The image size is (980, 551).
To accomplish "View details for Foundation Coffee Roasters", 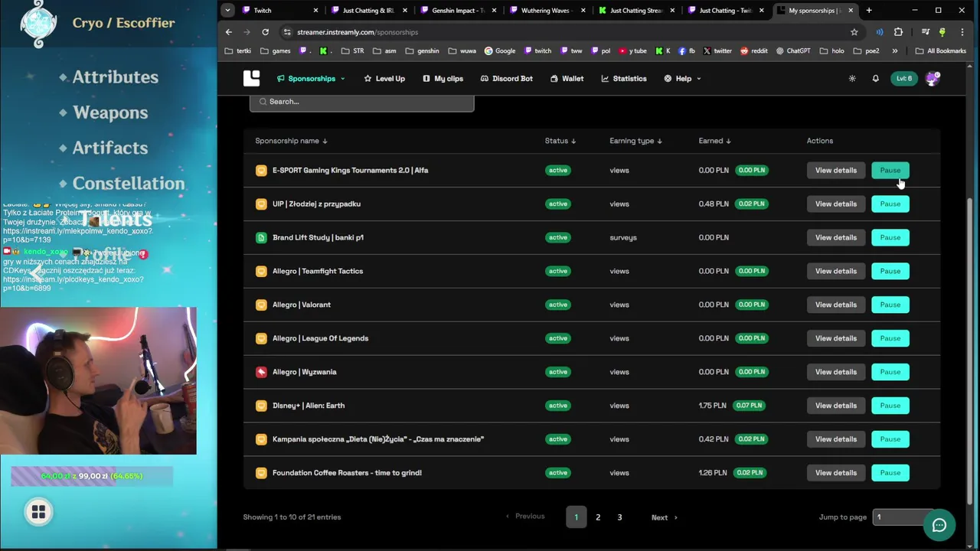I will [835, 473].
